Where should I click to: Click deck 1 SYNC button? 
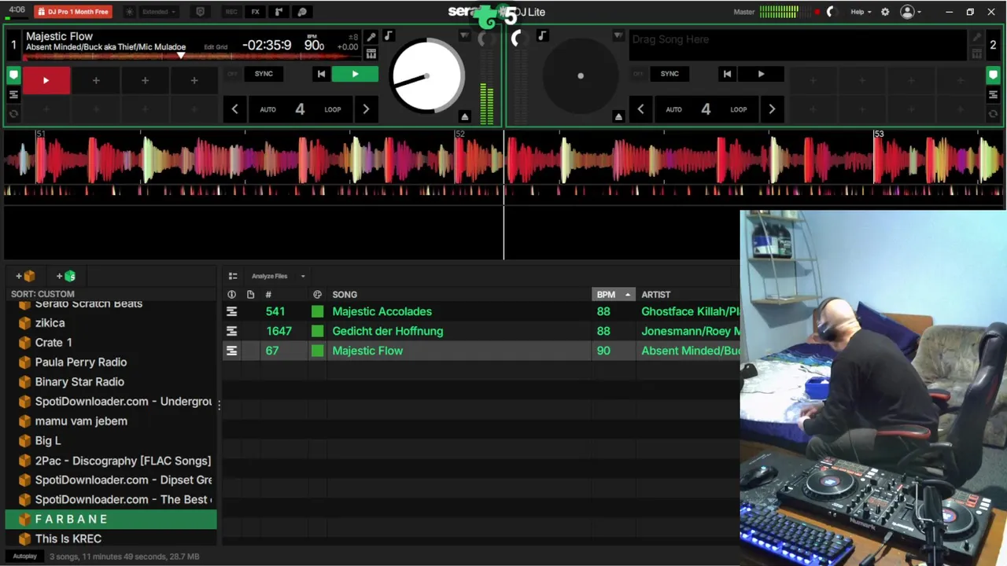(264, 74)
